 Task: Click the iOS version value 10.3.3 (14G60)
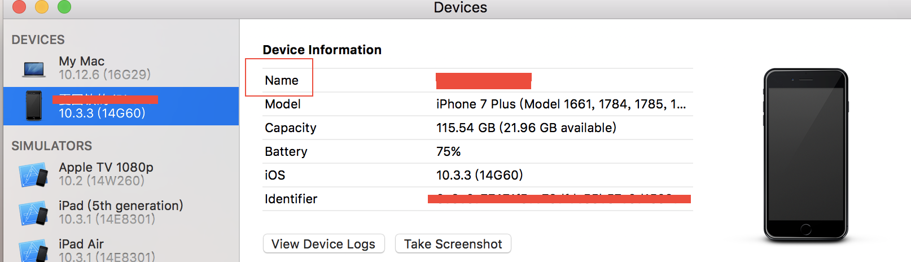479,175
